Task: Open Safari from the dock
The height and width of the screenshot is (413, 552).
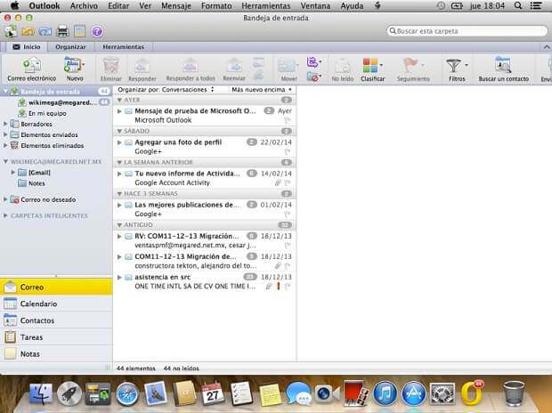Action: coord(127,393)
